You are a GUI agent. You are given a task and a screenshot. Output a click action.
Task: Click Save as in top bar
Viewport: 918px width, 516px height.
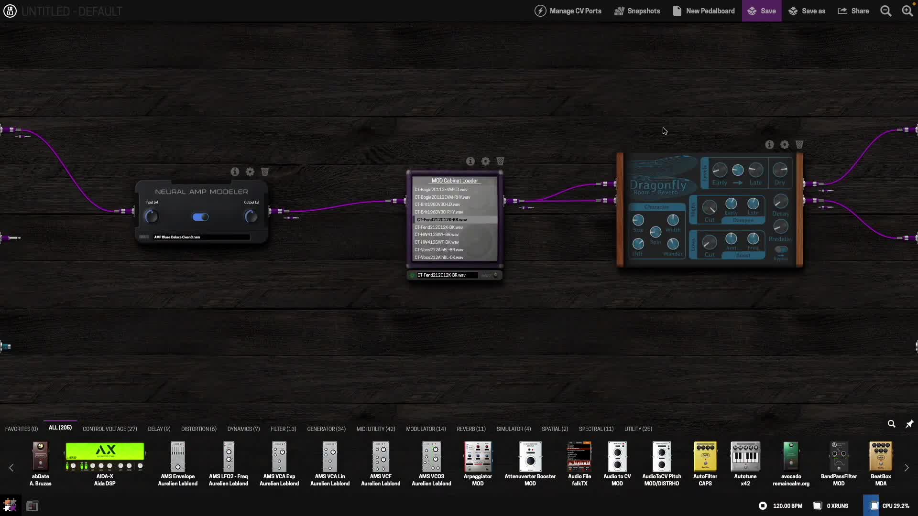coord(807,11)
